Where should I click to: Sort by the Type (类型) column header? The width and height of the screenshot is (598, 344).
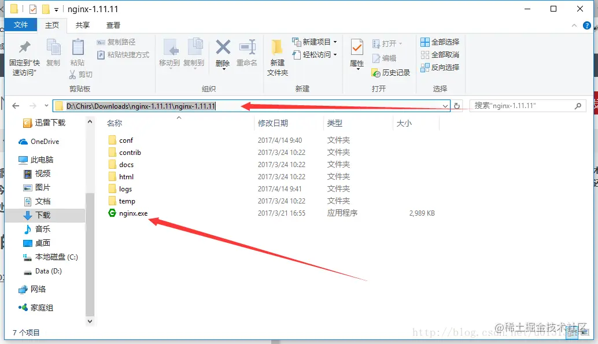(x=334, y=123)
